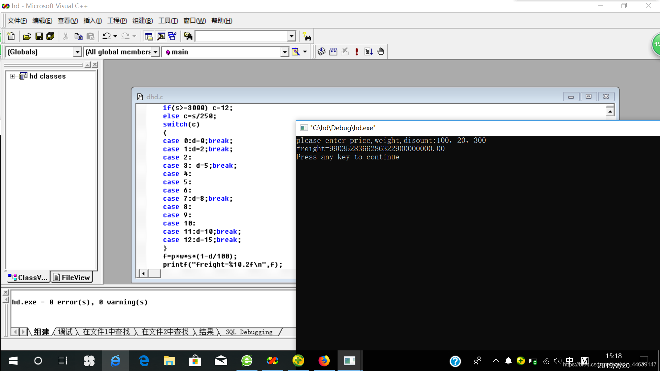This screenshot has height=371, width=660.
Task: Close the workspace panel with its X
Action: (x=95, y=65)
